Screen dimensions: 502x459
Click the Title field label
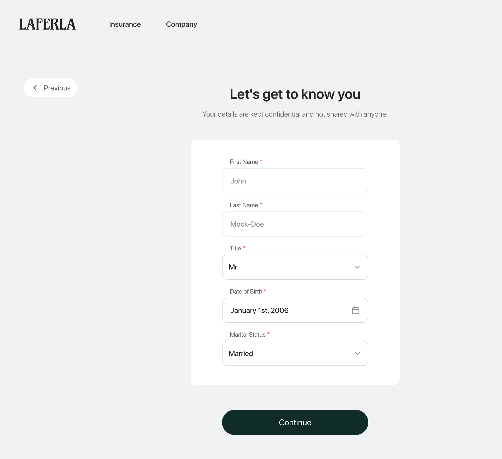[235, 248]
